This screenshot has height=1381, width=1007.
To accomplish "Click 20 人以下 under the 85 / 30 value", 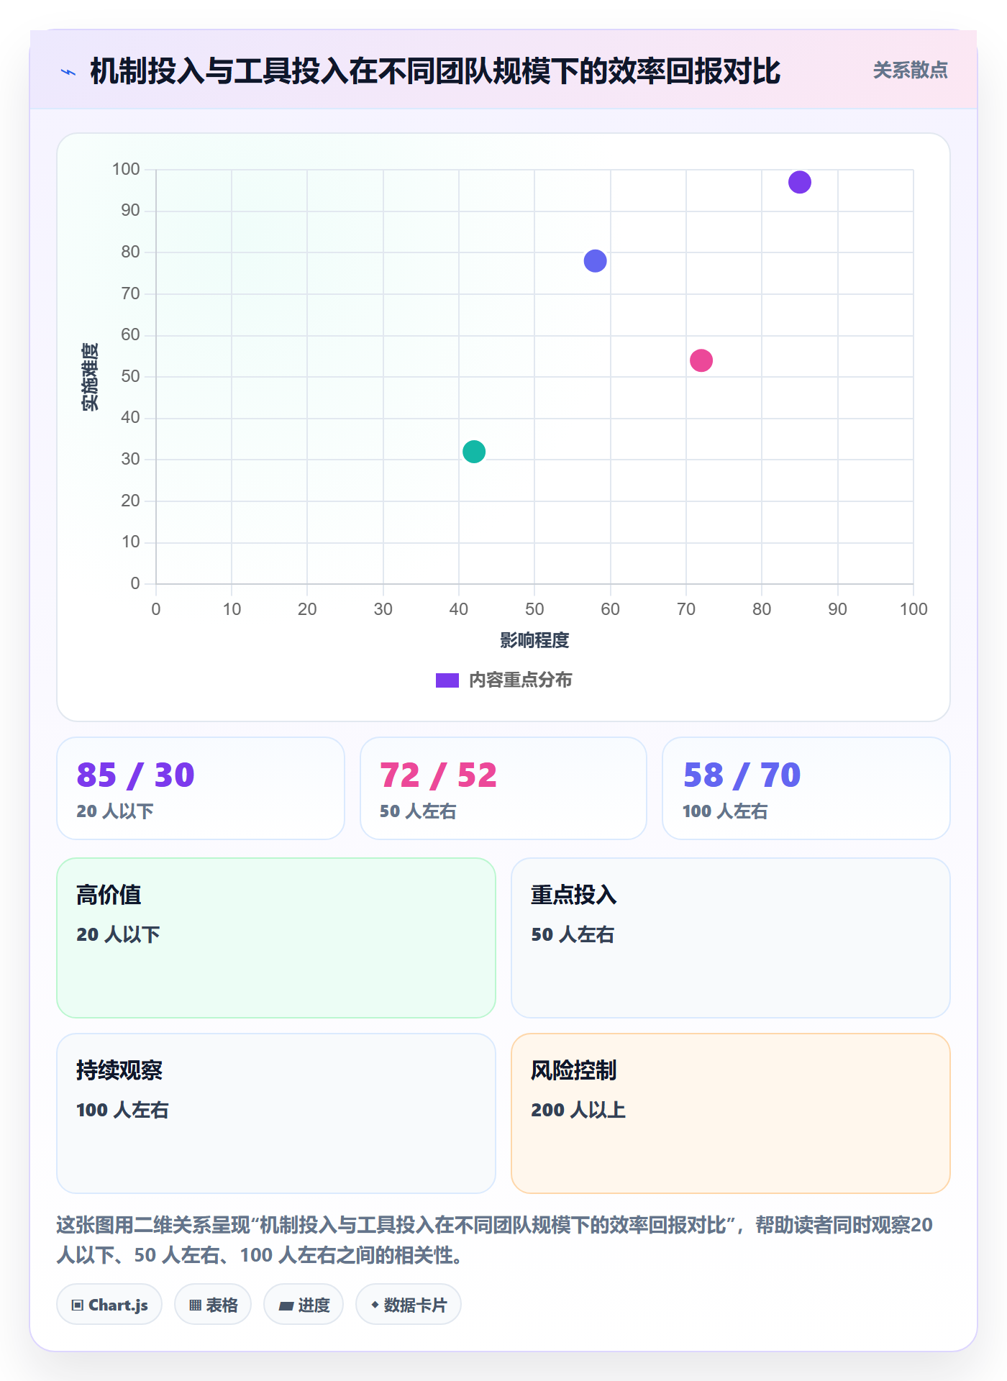I will [x=115, y=811].
